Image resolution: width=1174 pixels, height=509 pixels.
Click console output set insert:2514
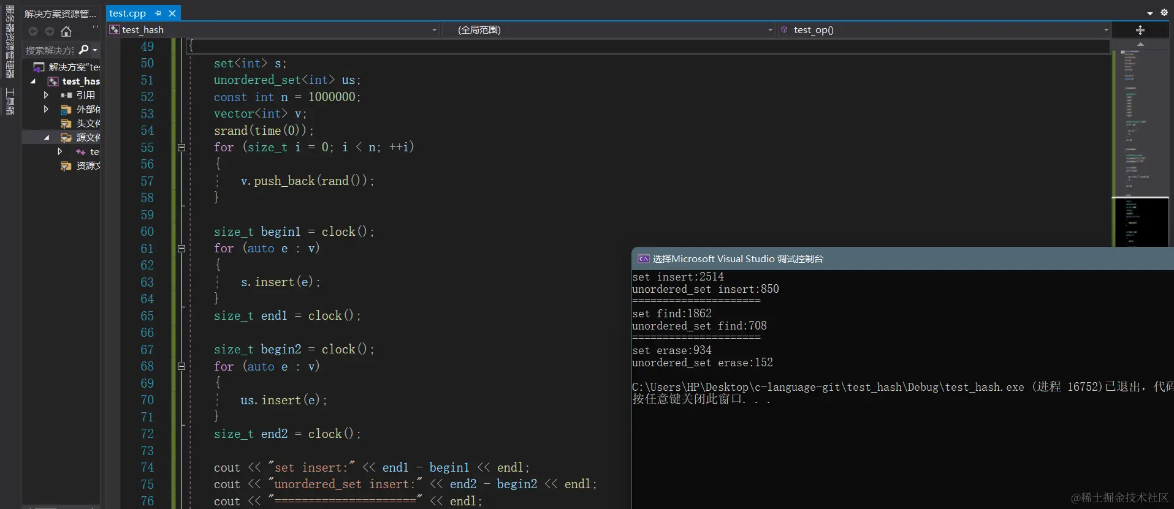pyautogui.click(x=678, y=277)
